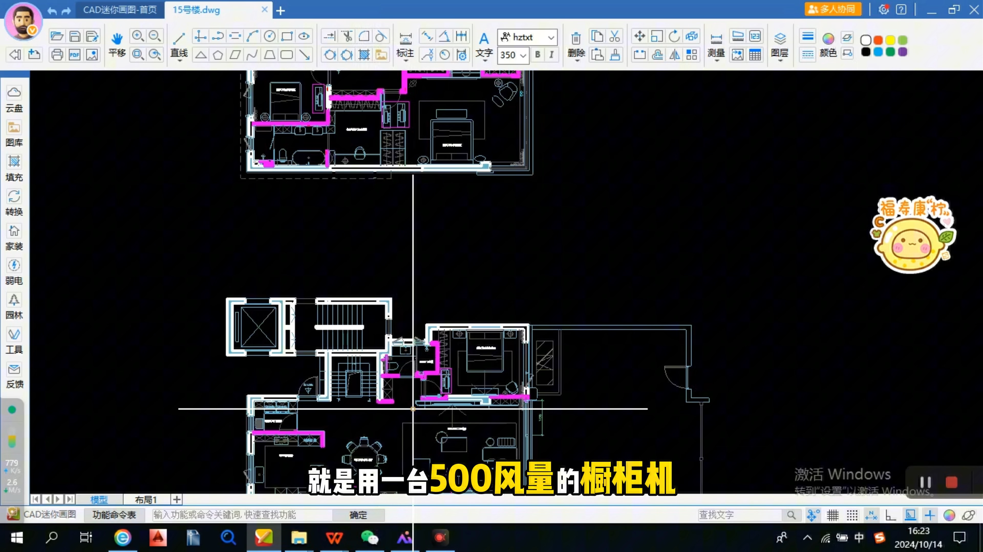This screenshot has width=983, height=552.
Task: Open the 家装 home decoration sidebar panel
Action: pyautogui.click(x=14, y=237)
